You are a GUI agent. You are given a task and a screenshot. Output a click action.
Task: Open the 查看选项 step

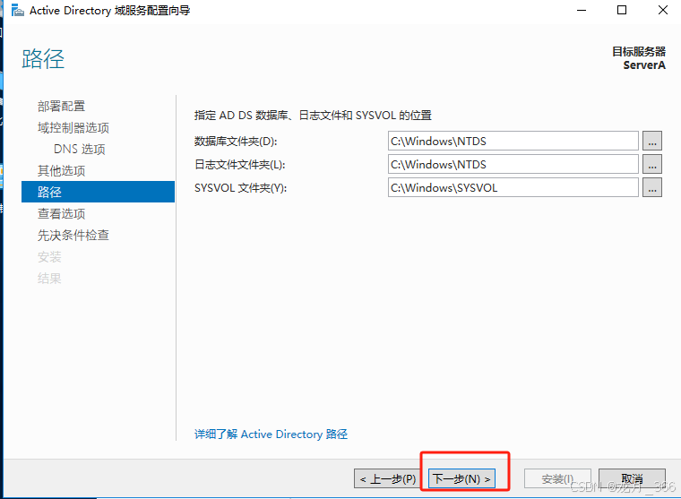[x=61, y=214]
